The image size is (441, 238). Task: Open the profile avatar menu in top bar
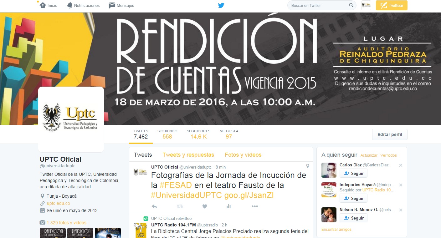[366, 5]
